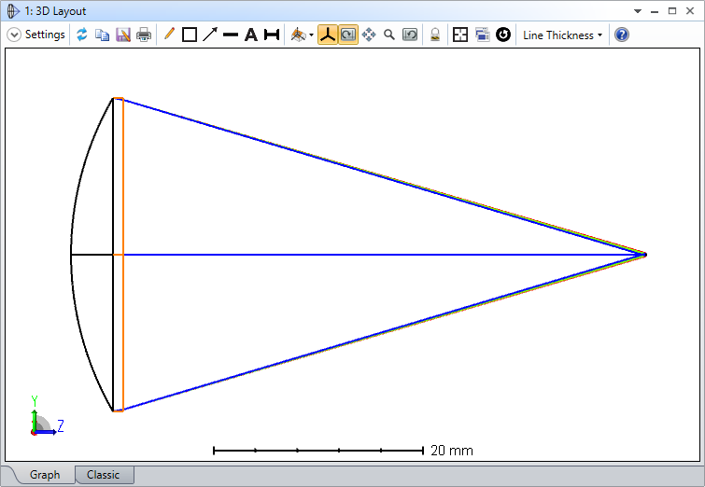Viewport: 705px width, 487px height.
Task: Click the orange lens surface outline
Action: point(119,255)
